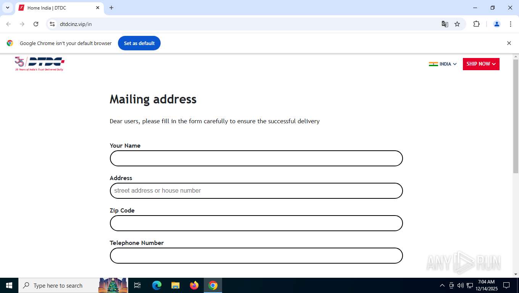Image resolution: width=519 pixels, height=293 pixels.
Task: Open the Google Translate icon in address bar
Action: 445,24
